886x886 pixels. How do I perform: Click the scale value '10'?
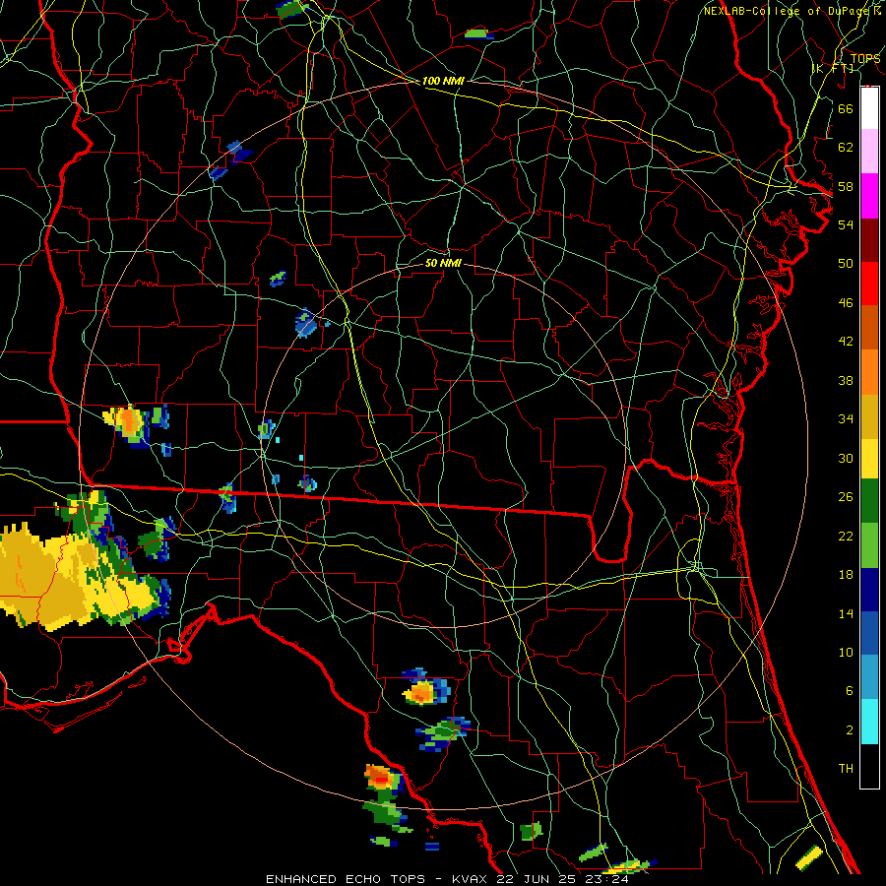846,653
